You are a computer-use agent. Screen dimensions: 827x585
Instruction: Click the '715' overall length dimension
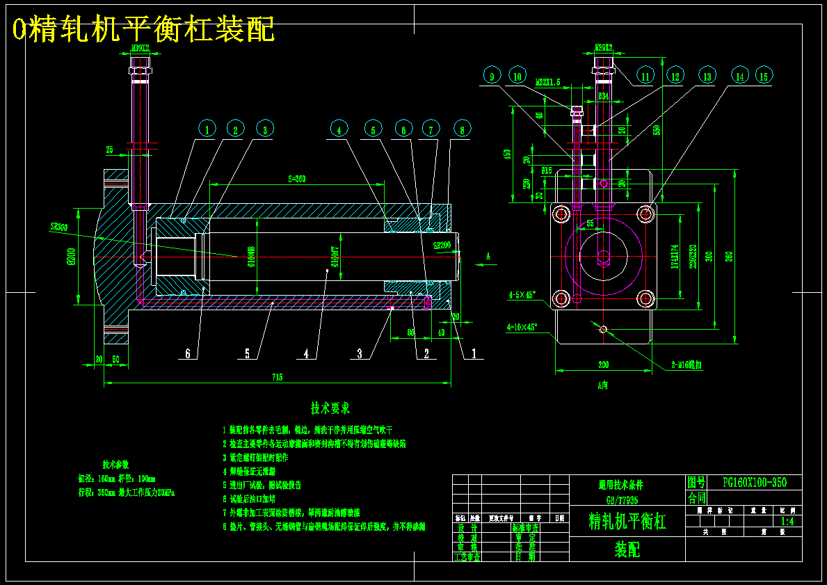point(278,376)
